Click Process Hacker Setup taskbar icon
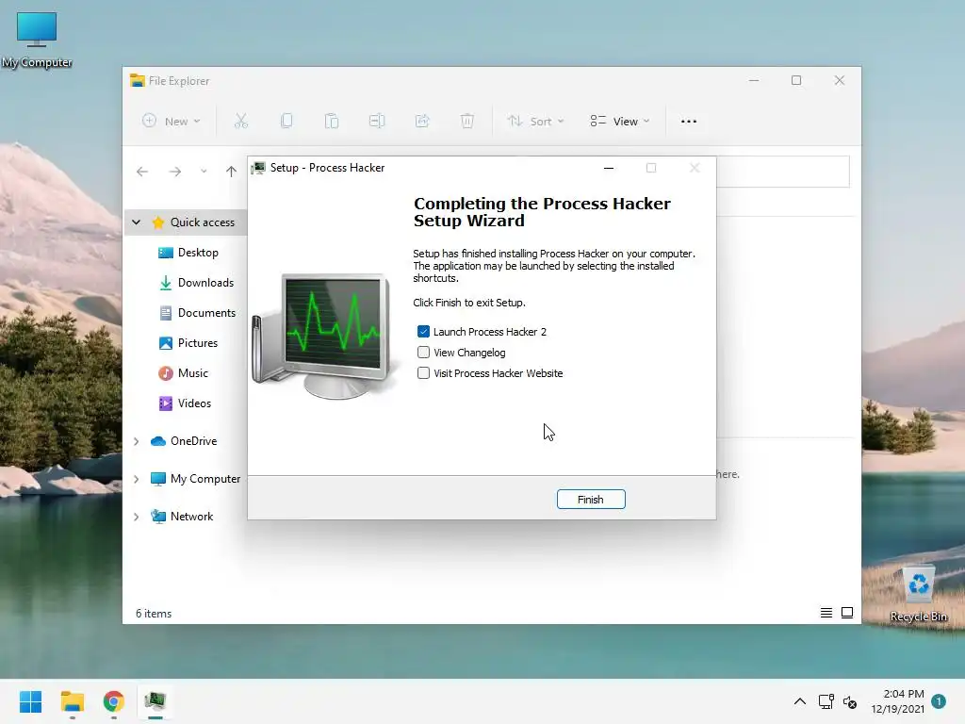This screenshot has height=724, width=965. coord(155,701)
